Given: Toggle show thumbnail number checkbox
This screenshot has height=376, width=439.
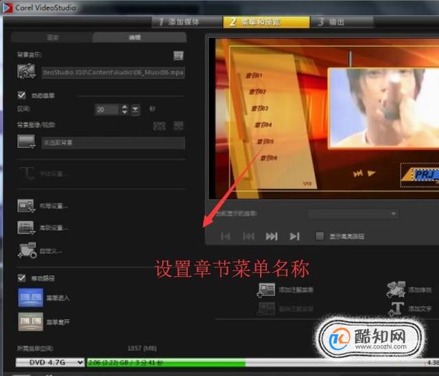Looking at the screenshot, I should 320,236.
